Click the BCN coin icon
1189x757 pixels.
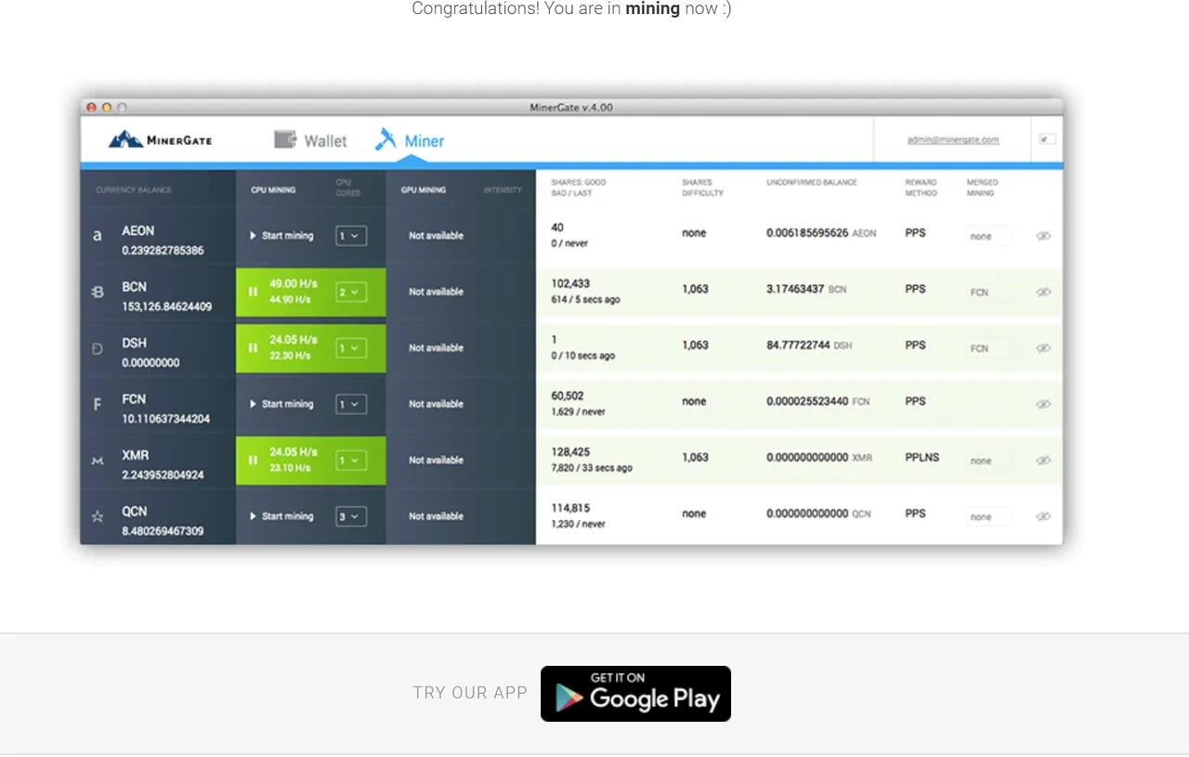tap(98, 292)
